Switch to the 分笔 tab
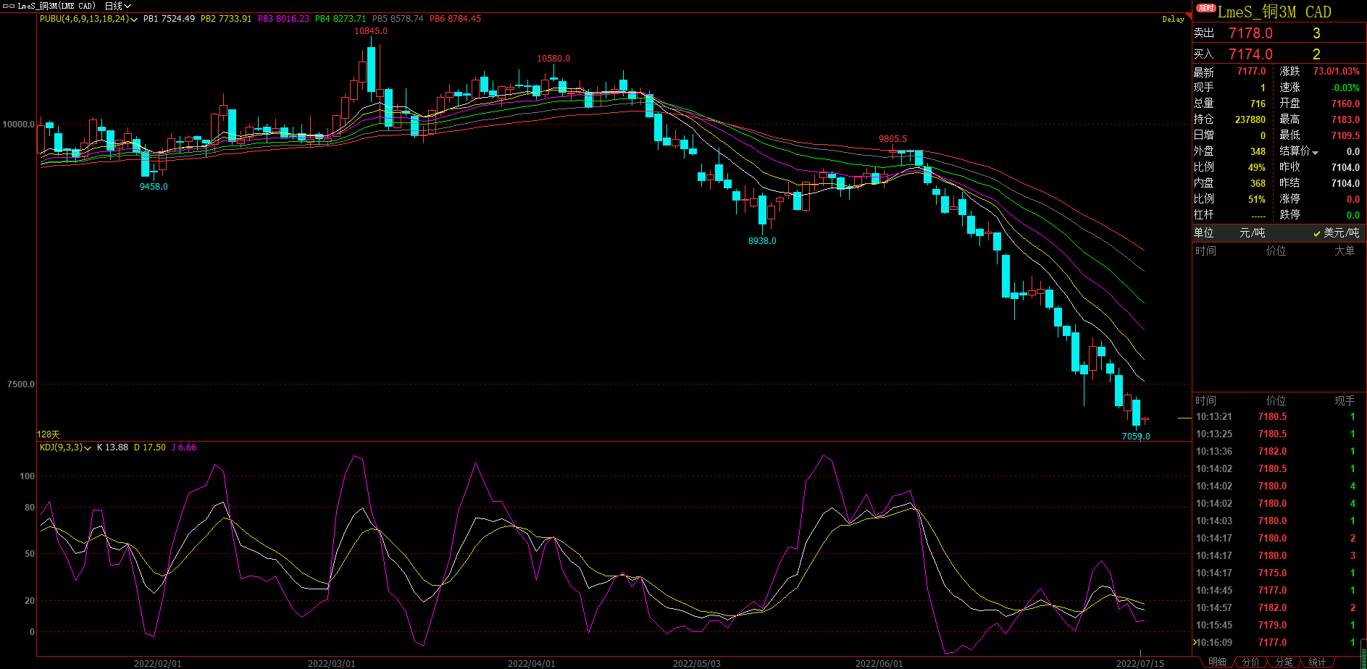This screenshot has height=669, width=1367. 1284,662
